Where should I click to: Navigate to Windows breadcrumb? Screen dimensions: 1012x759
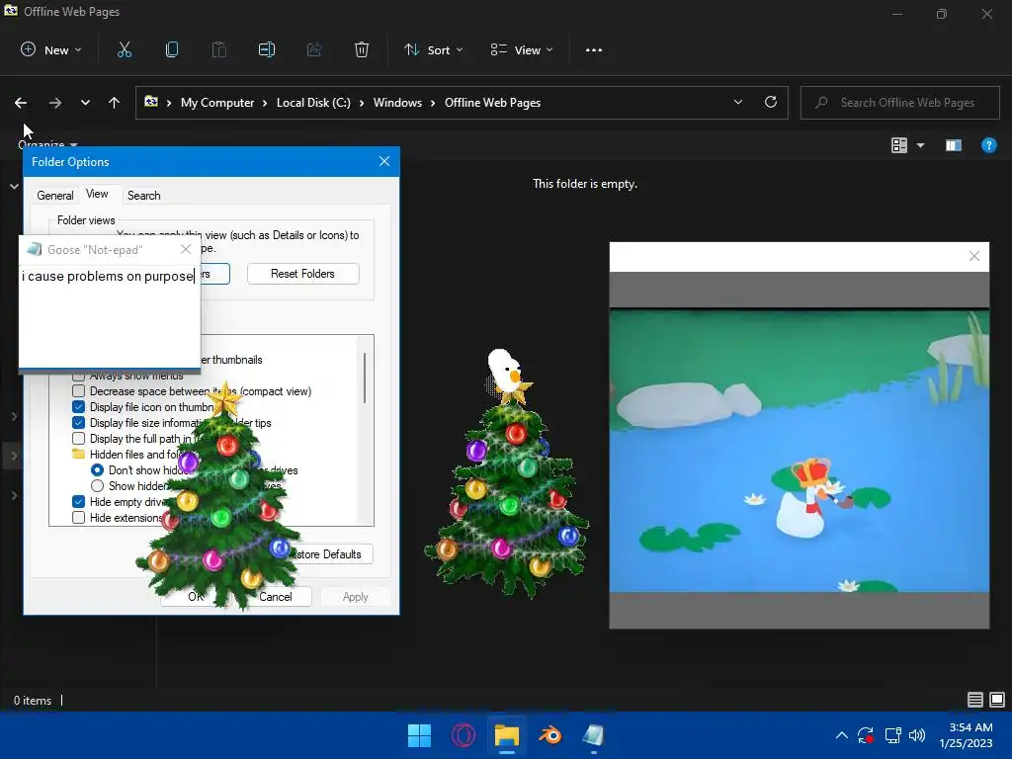tap(397, 103)
